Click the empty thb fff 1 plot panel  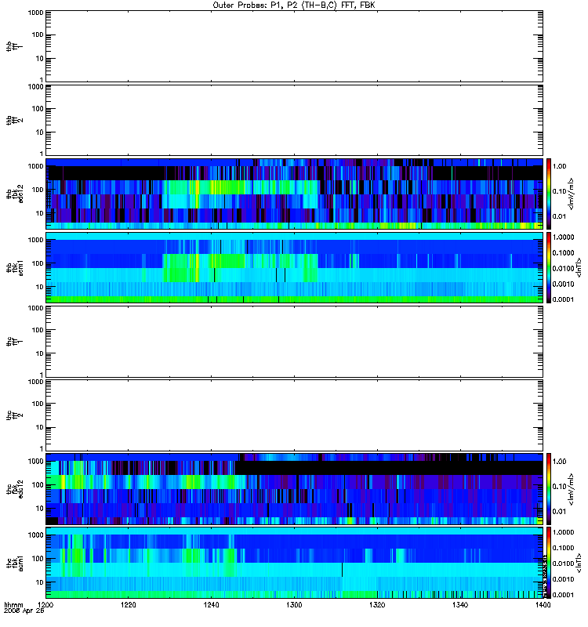[x=294, y=46]
